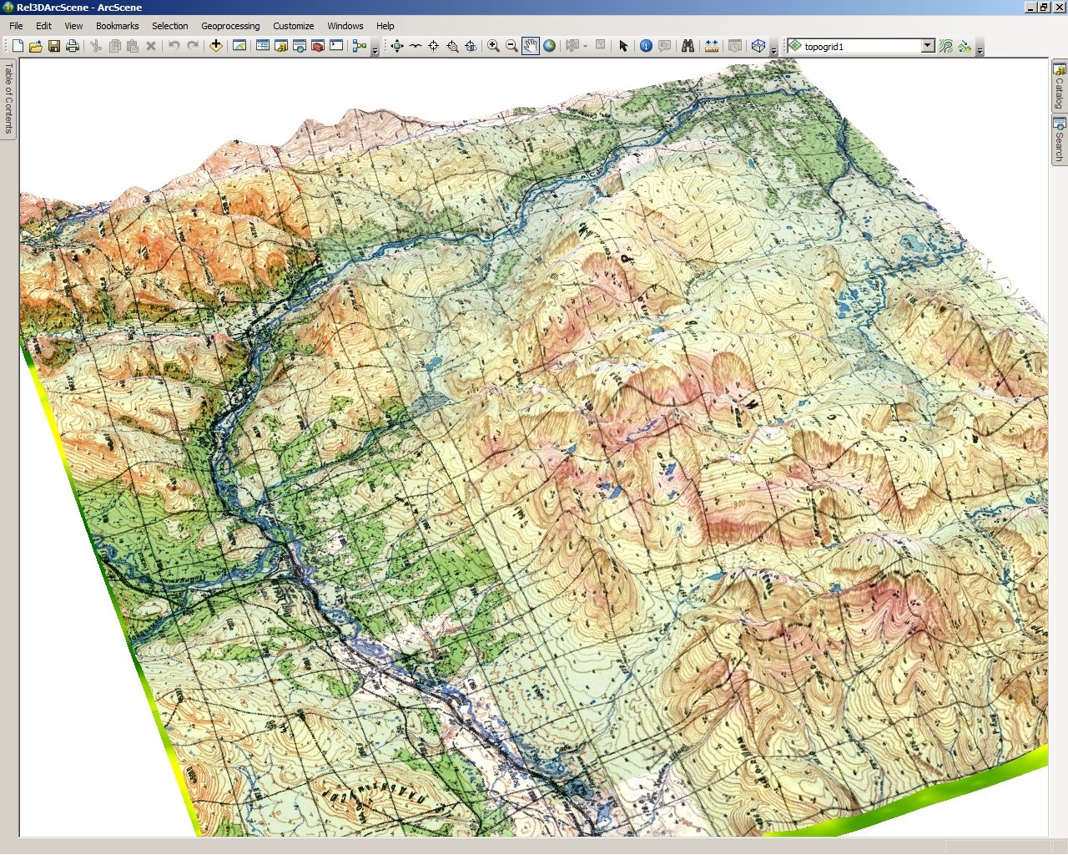Open the Bookmarks menu

click(x=117, y=26)
